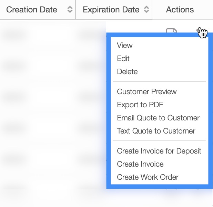Sort Creation Date ascending with up arrow

click(70, 8)
